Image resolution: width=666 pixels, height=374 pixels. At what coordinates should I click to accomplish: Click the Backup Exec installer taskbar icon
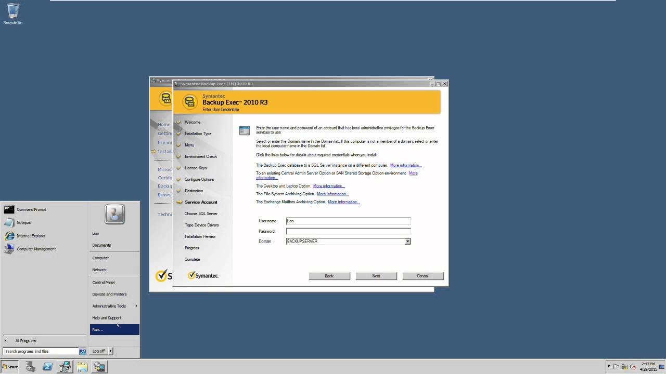[x=99, y=367]
